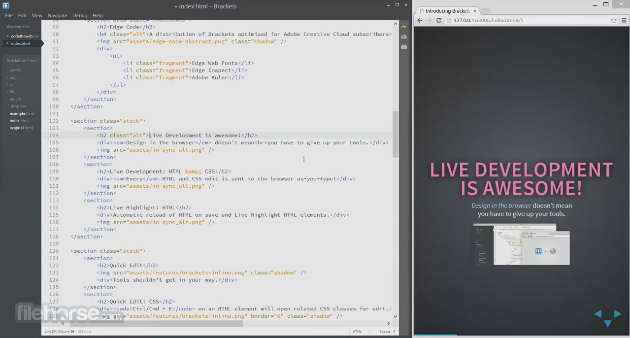The image size is (630, 338).
Task: Open the Brackets.io Intro project dropdown
Action: [22, 61]
